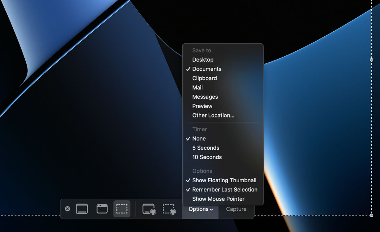Image resolution: width=380 pixels, height=232 pixels.
Task: Select the Capture Entire Screen tool
Action: [x=82, y=209]
